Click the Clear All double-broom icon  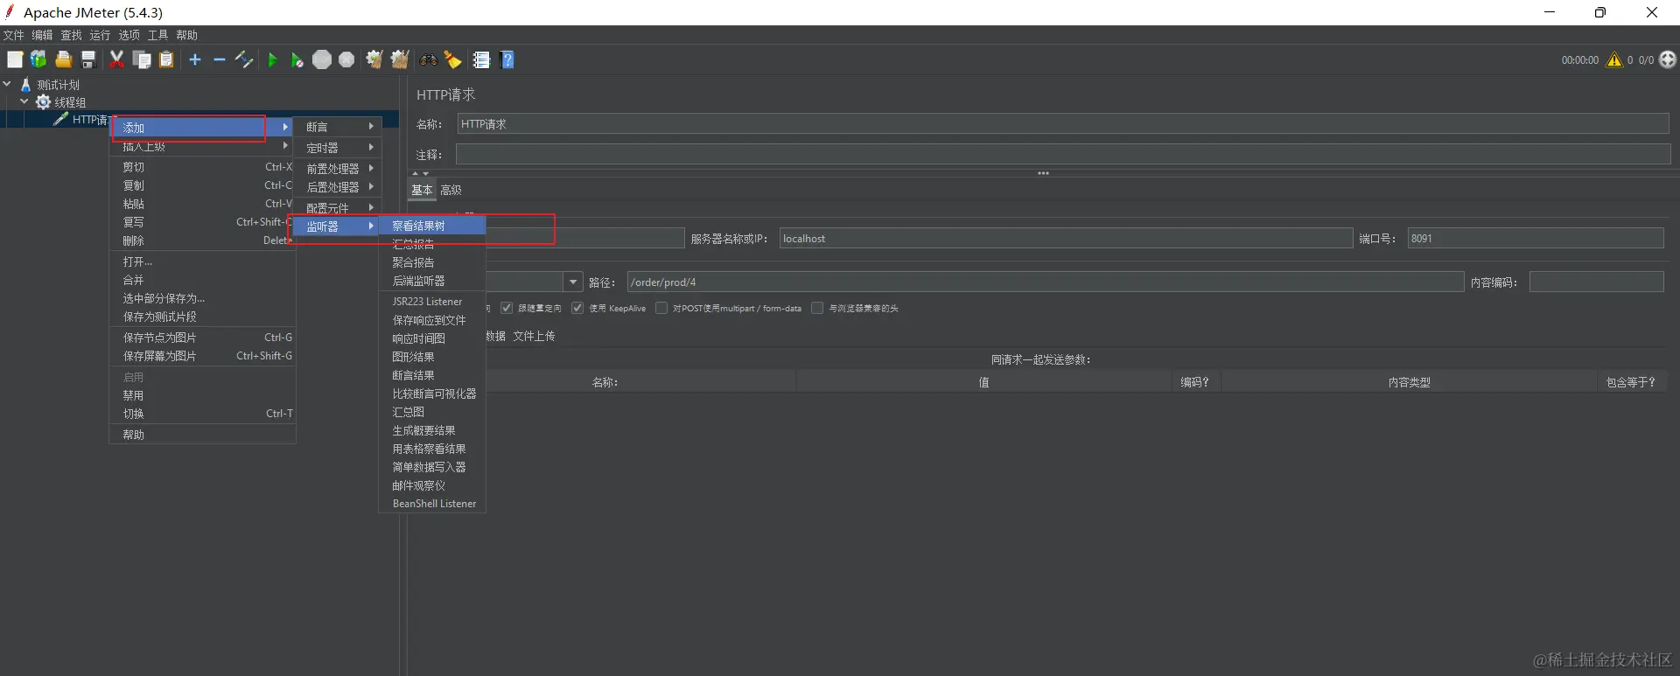[400, 59]
